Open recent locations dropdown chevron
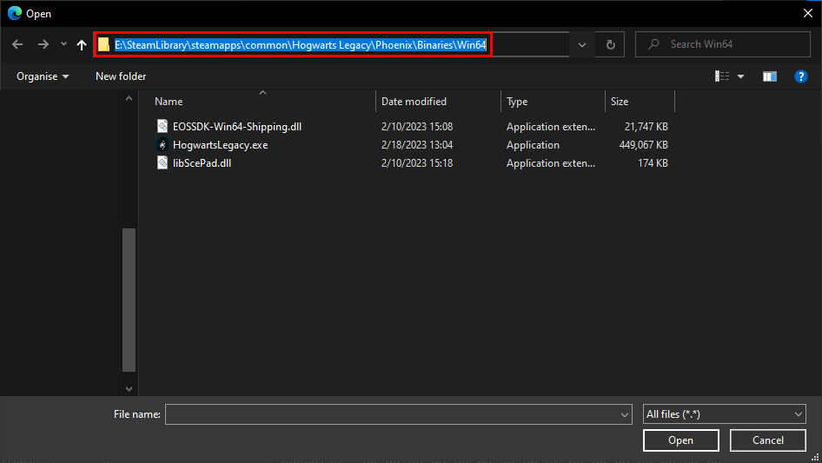This screenshot has width=822, height=463. coord(63,44)
